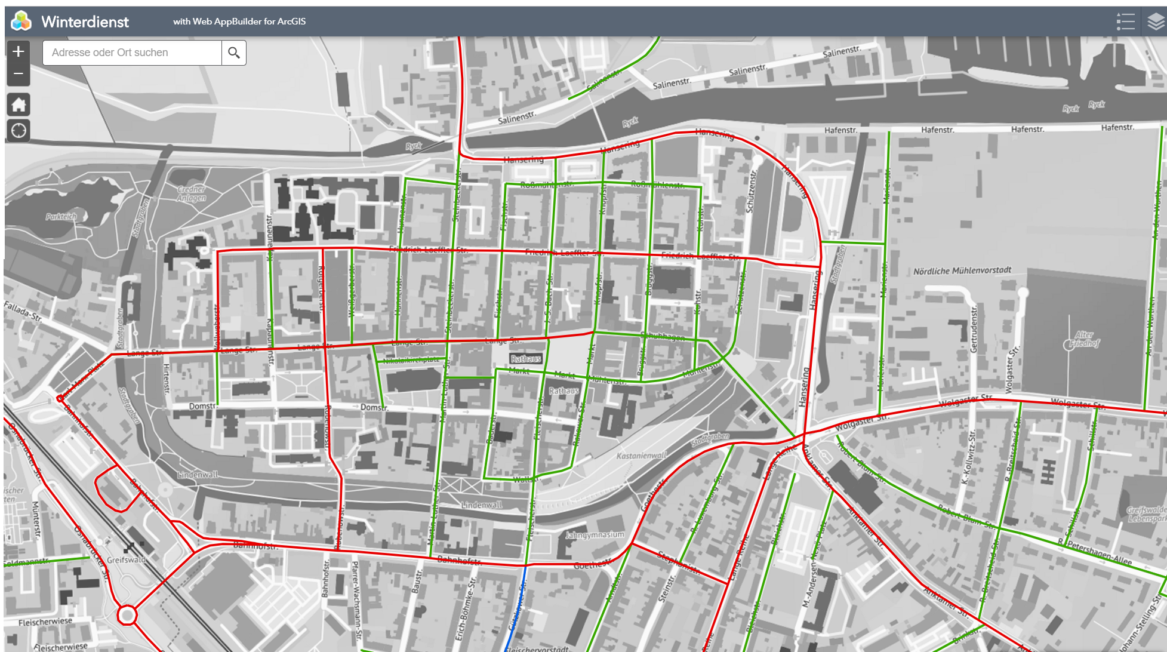This screenshot has height=652, width=1167.
Task: Click the R.-Petershagen-Allee label
Action: [x=1095, y=550]
